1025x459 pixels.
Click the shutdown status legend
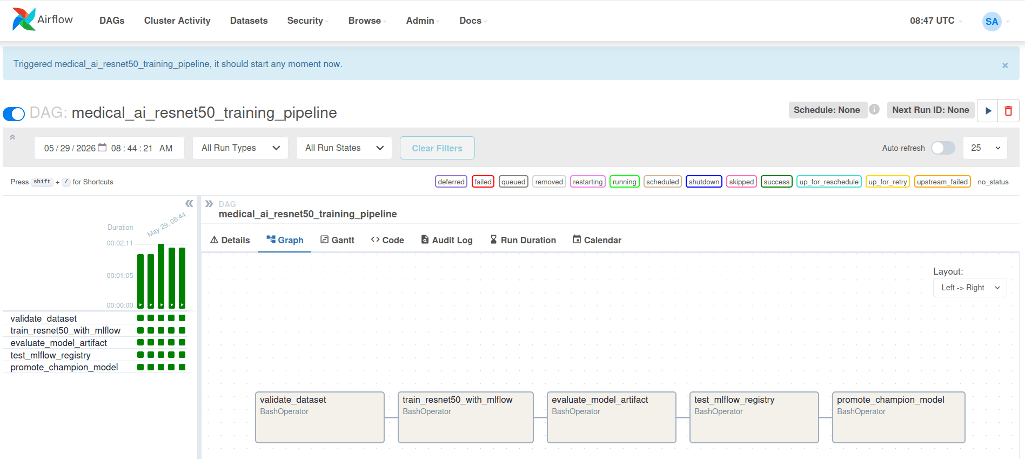[704, 182]
